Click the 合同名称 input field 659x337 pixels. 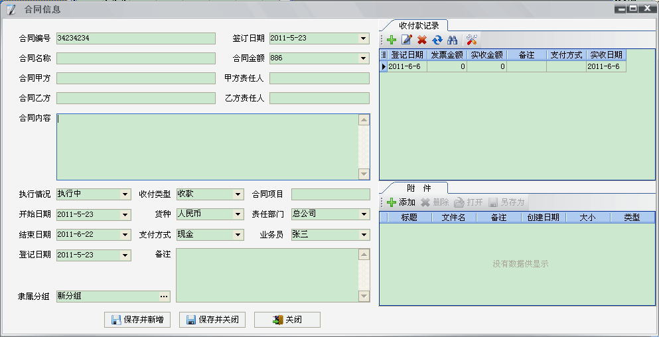[x=136, y=58]
